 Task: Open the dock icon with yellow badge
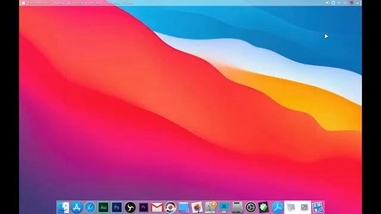(210, 207)
